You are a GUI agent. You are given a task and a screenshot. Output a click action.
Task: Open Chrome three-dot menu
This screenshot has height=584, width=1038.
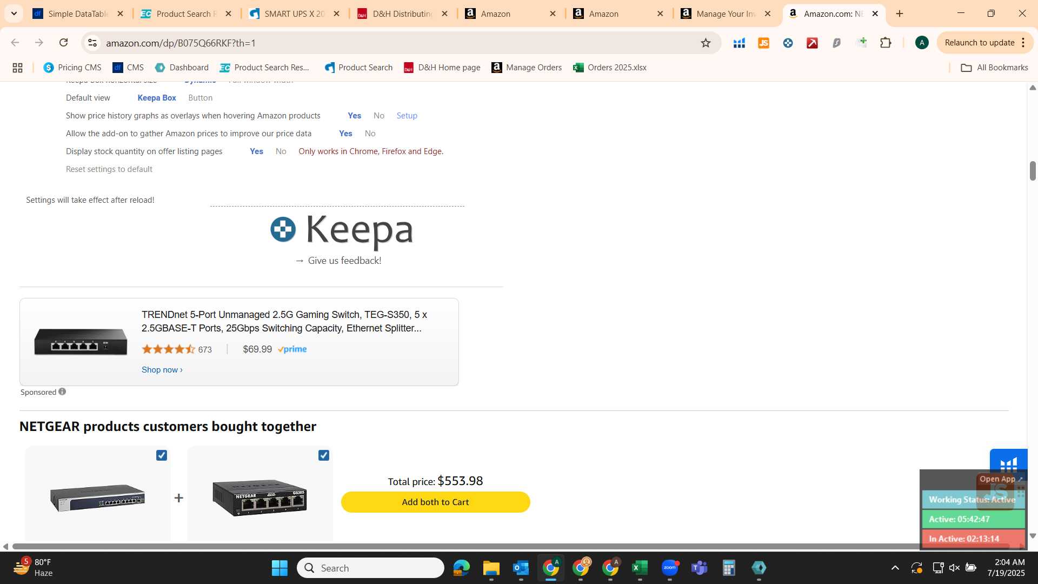click(1023, 43)
